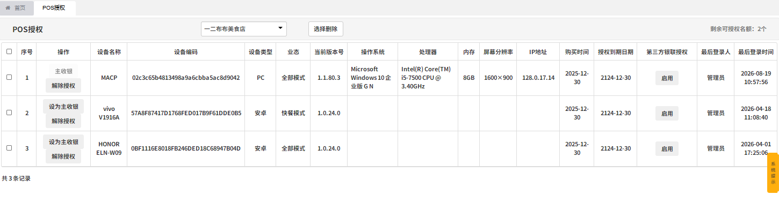
Task: Click the 业态 column header
Action: pos(293,52)
